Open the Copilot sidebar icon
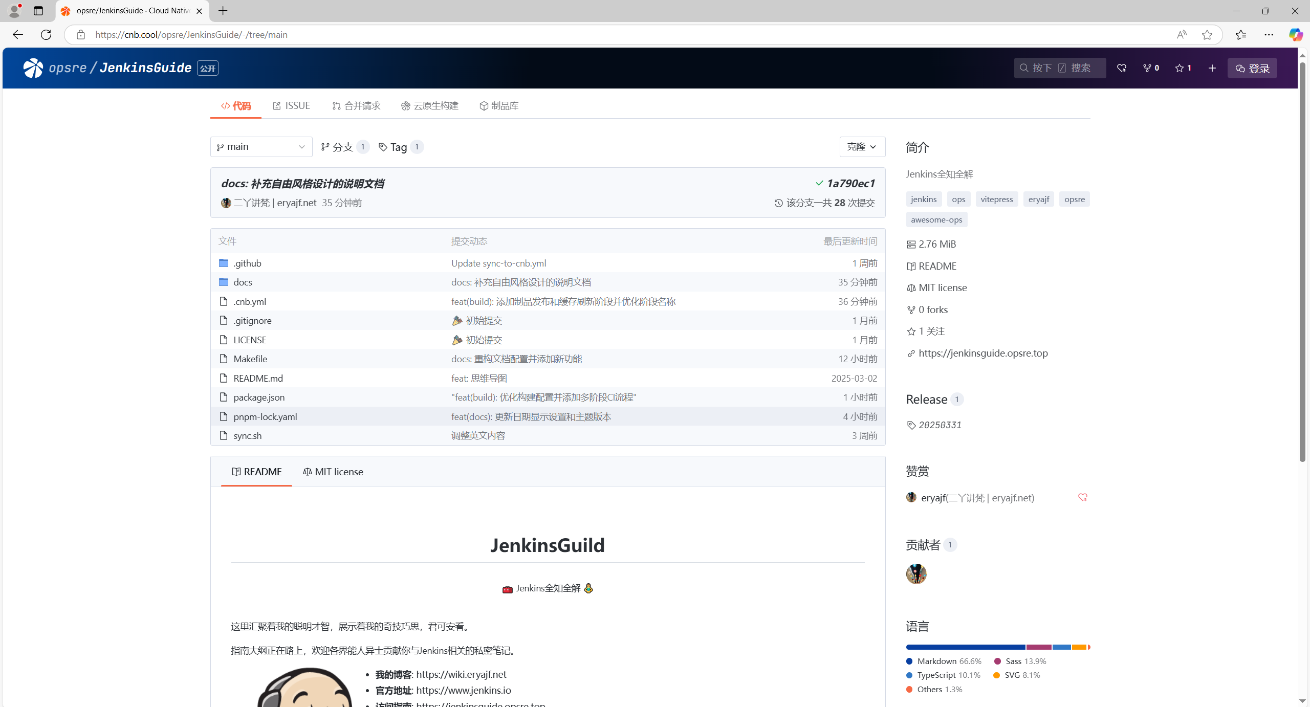 click(x=1295, y=34)
